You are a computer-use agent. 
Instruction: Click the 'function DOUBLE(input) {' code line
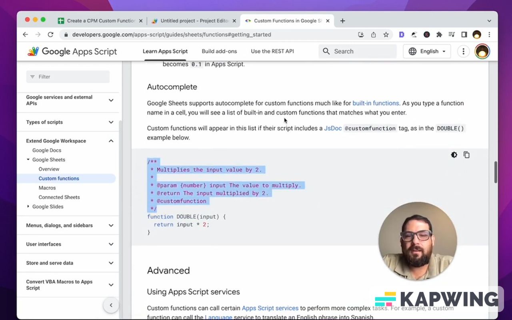[x=186, y=217]
